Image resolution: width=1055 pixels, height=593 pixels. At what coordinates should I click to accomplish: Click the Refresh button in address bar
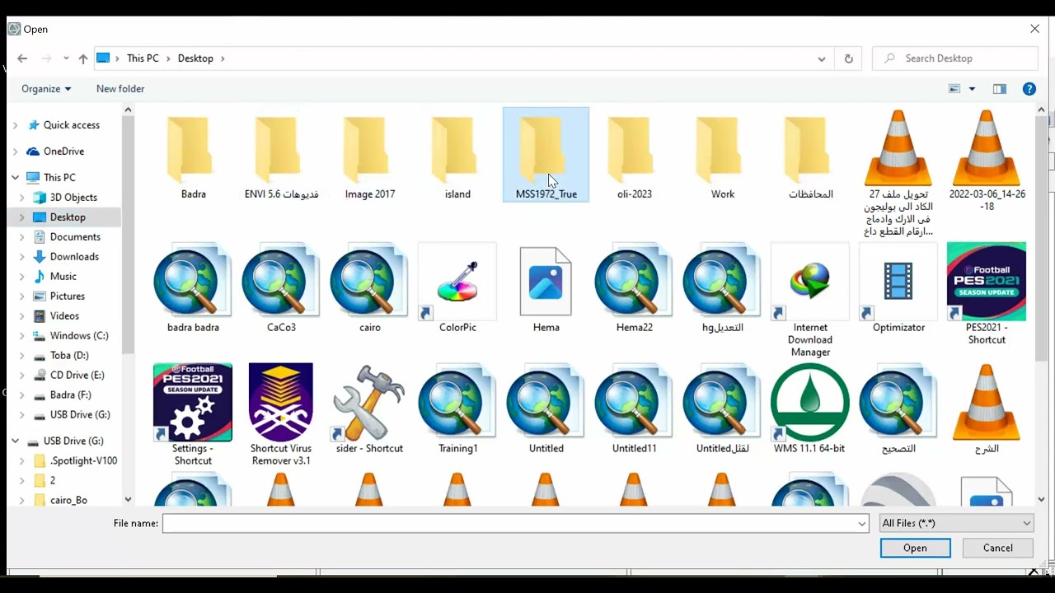848,58
